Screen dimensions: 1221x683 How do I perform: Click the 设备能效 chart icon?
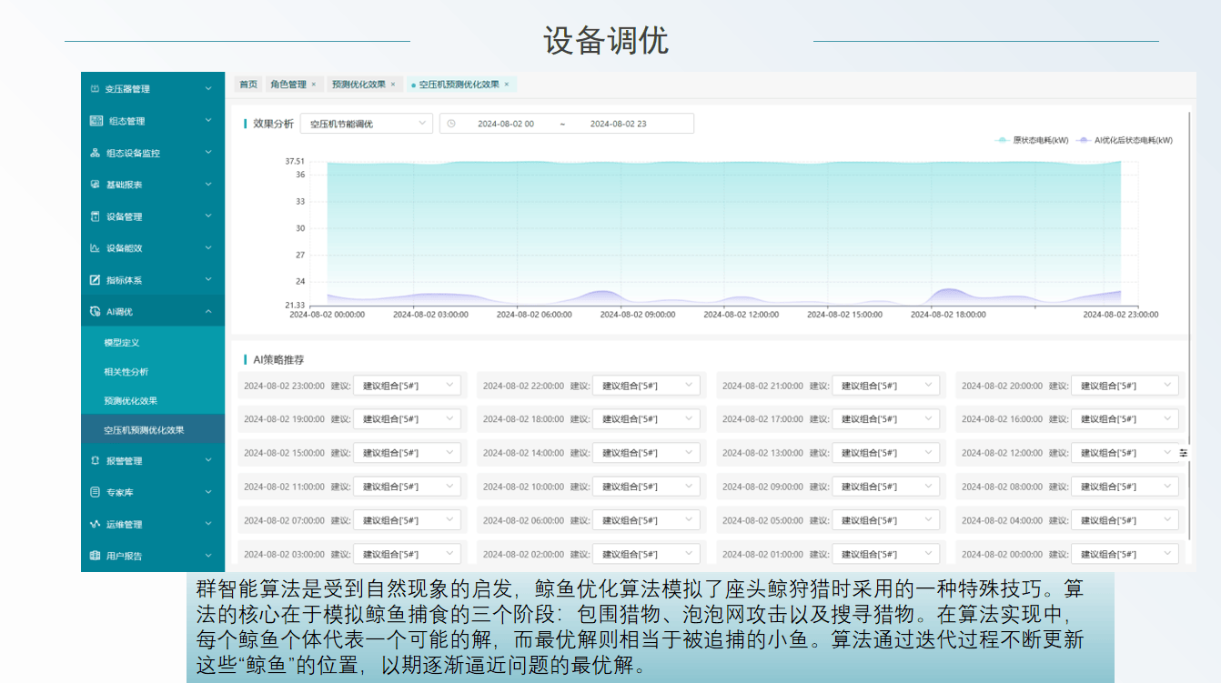coord(96,248)
